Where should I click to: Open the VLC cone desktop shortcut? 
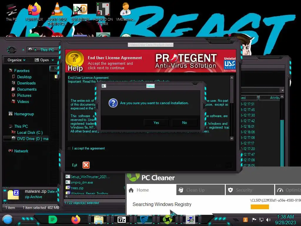click(x=57, y=14)
